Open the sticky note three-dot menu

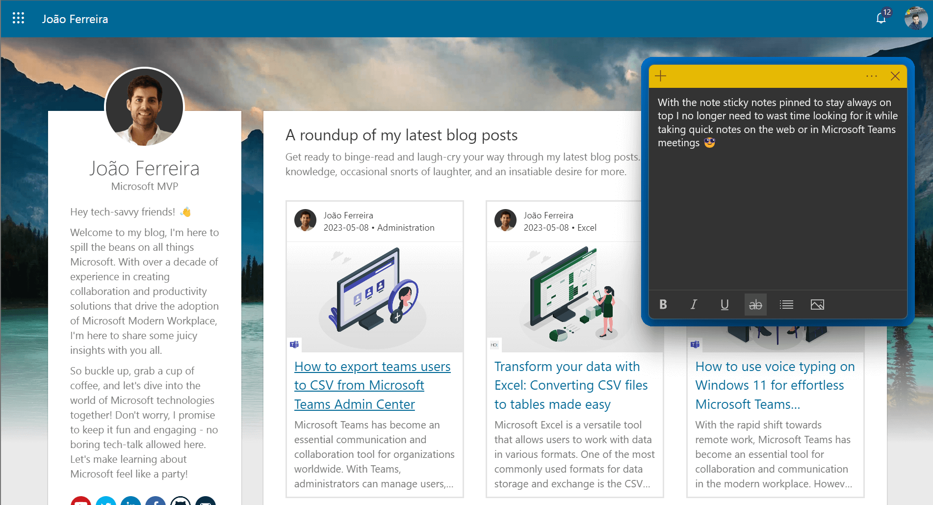click(871, 76)
